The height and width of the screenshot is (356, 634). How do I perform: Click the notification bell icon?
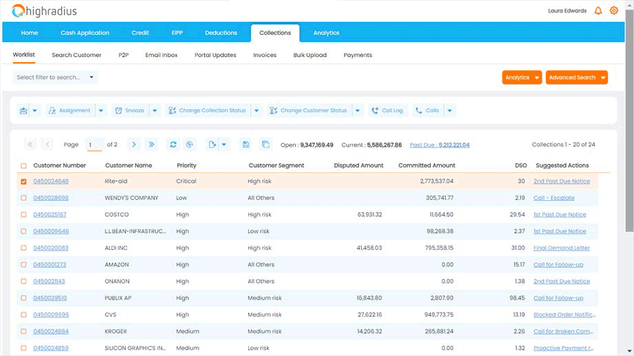pos(597,11)
